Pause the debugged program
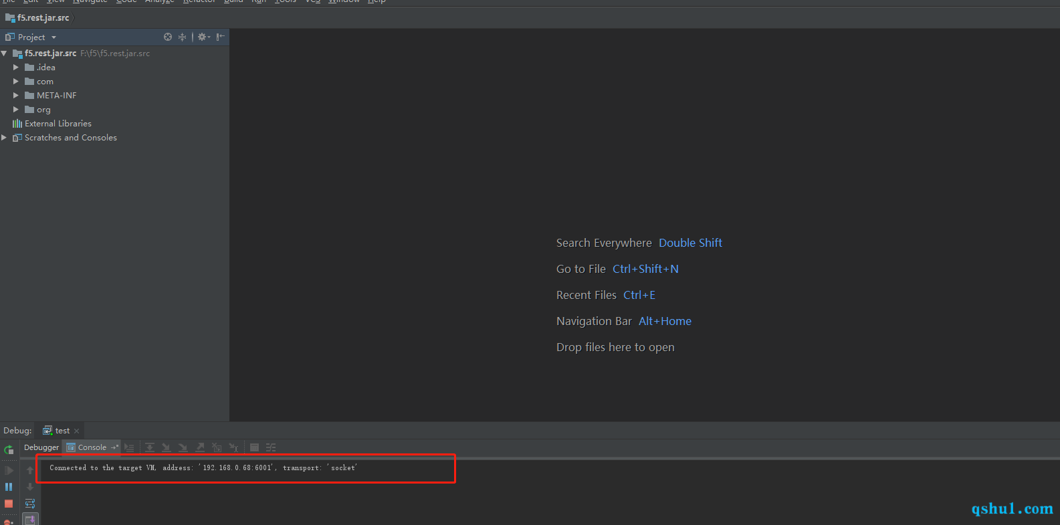Viewport: 1060px width, 525px height. pyautogui.click(x=9, y=487)
